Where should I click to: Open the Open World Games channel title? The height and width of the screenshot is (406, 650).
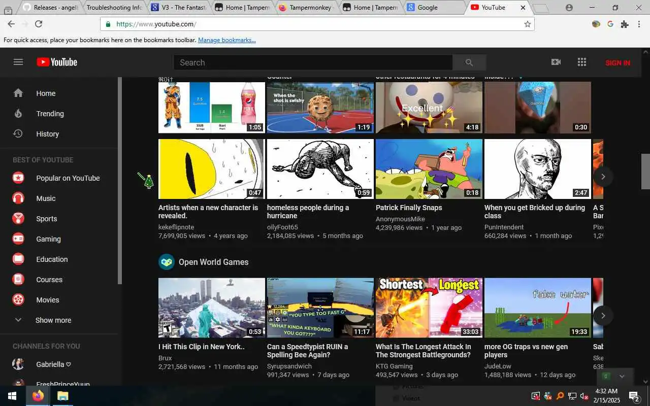[x=213, y=262]
